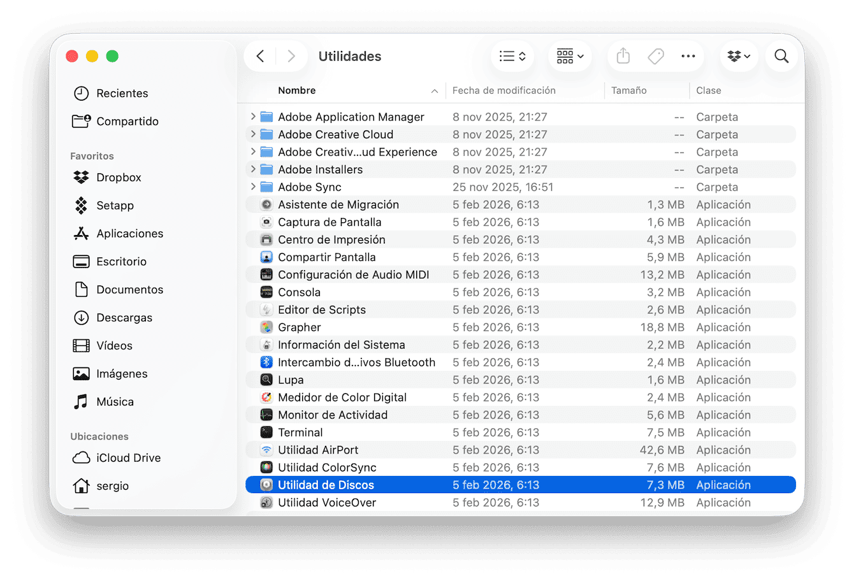Click the 42,6 MB size cell
This screenshot has height=581, width=854.
(662, 450)
